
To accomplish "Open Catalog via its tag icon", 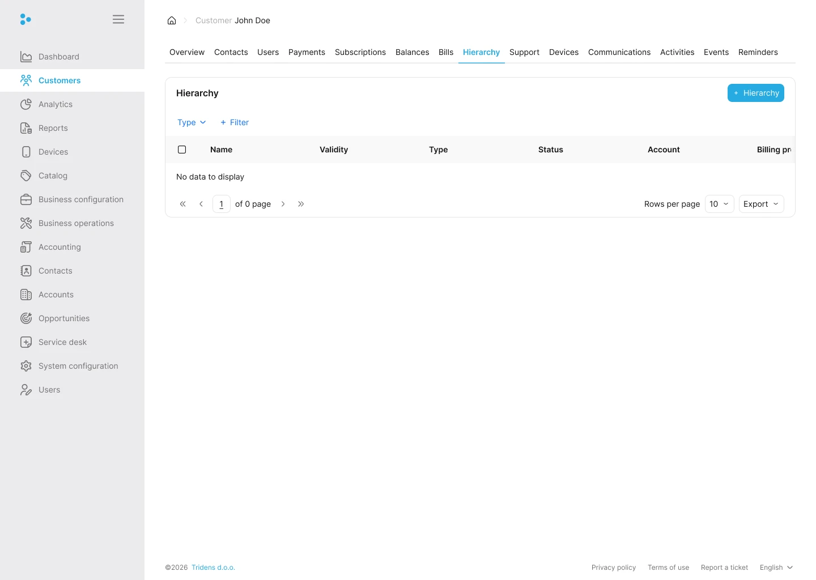I will click(x=26, y=176).
